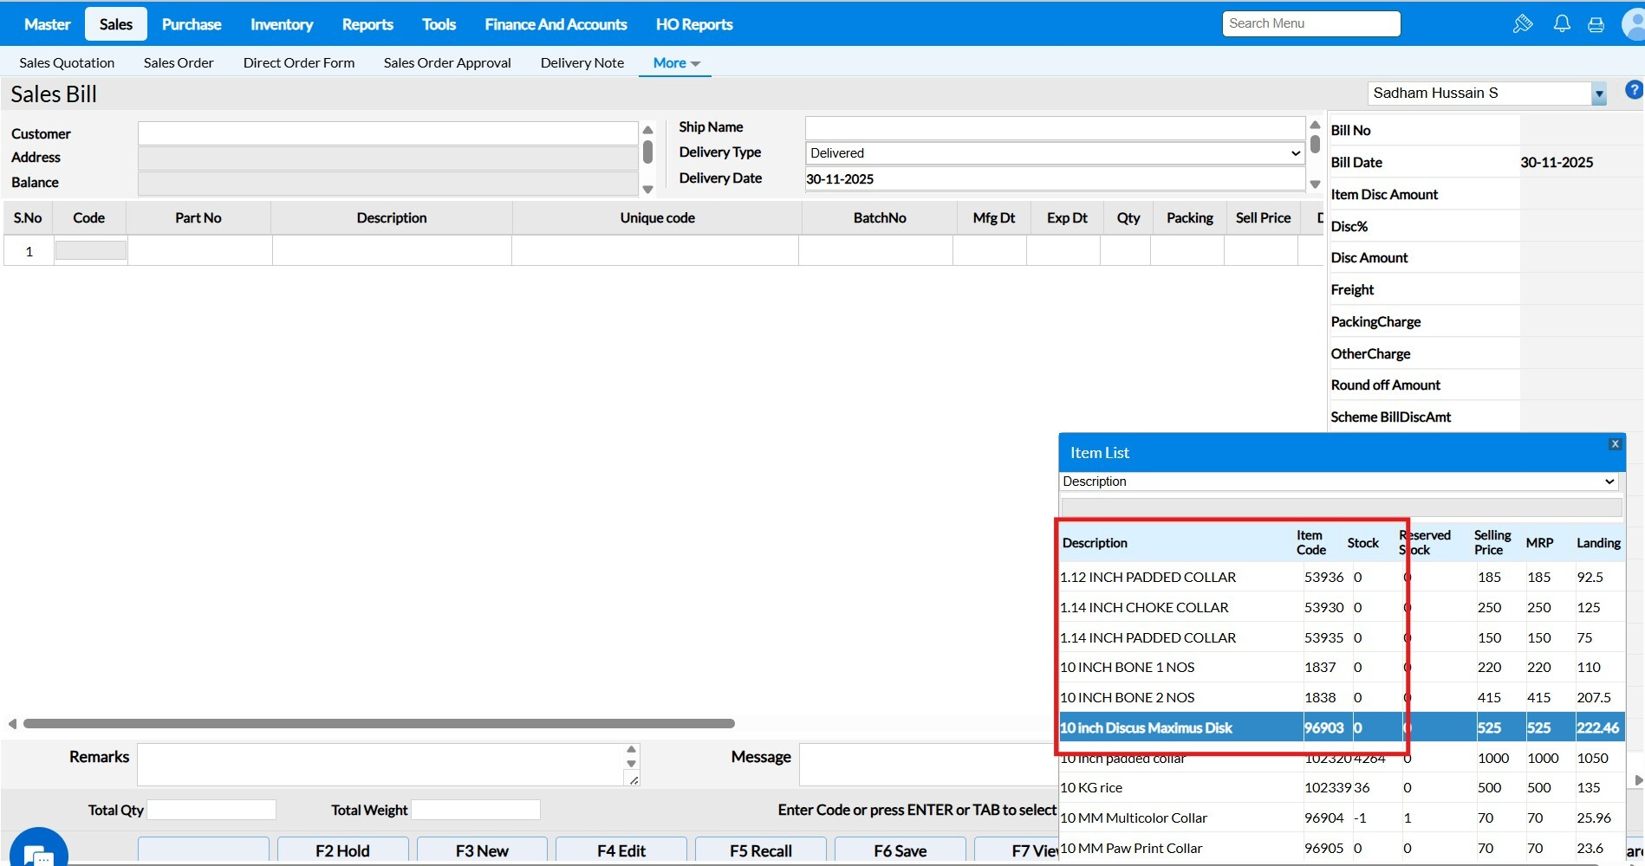Expand the Item List Description filter dropdown
Image resolution: width=1645 pixels, height=866 pixels.
coord(1609,481)
